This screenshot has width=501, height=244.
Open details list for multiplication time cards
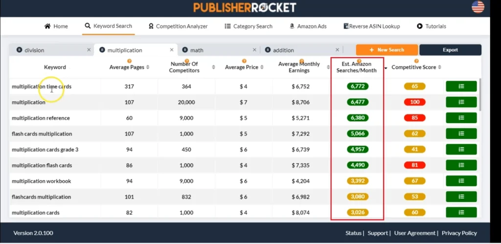[461, 86]
